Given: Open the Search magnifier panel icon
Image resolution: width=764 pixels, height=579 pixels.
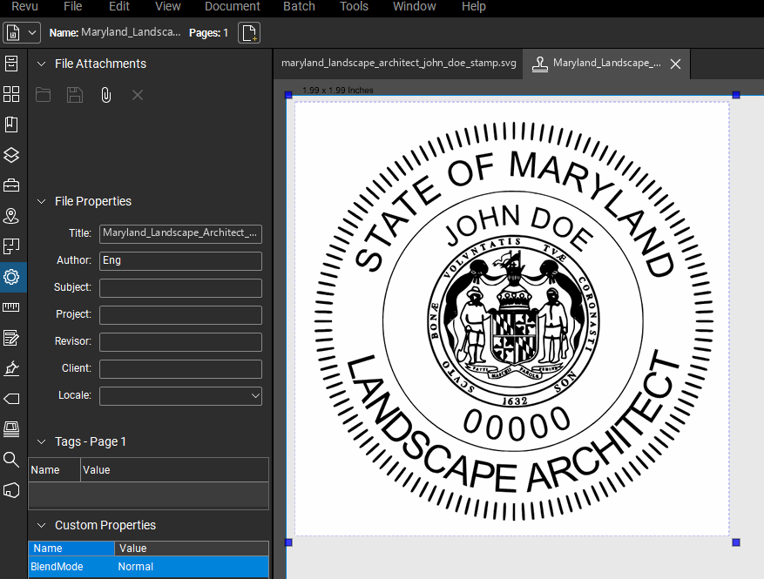Looking at the screenshot, I should tap(11, 459).
